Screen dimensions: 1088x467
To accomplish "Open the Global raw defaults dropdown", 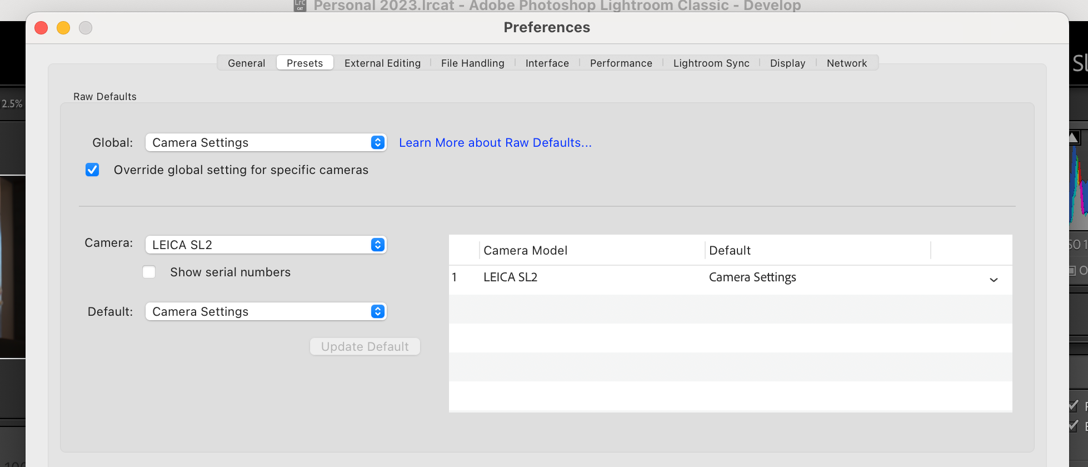I will [266, 142].
